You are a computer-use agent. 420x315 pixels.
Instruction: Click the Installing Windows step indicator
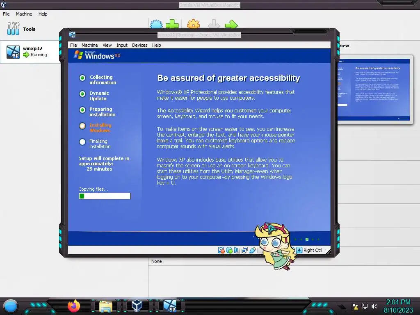click(82, 126)
